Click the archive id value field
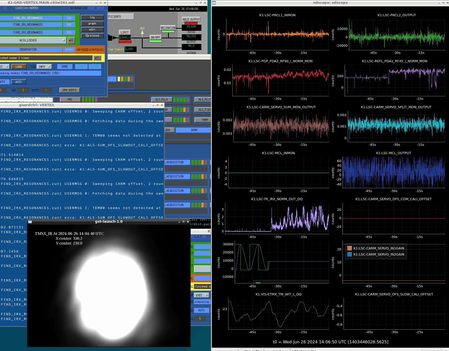449x351 pixels. 96,8
